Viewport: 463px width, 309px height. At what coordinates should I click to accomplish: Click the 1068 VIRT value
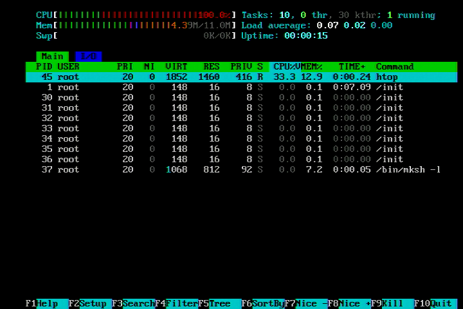176,170
